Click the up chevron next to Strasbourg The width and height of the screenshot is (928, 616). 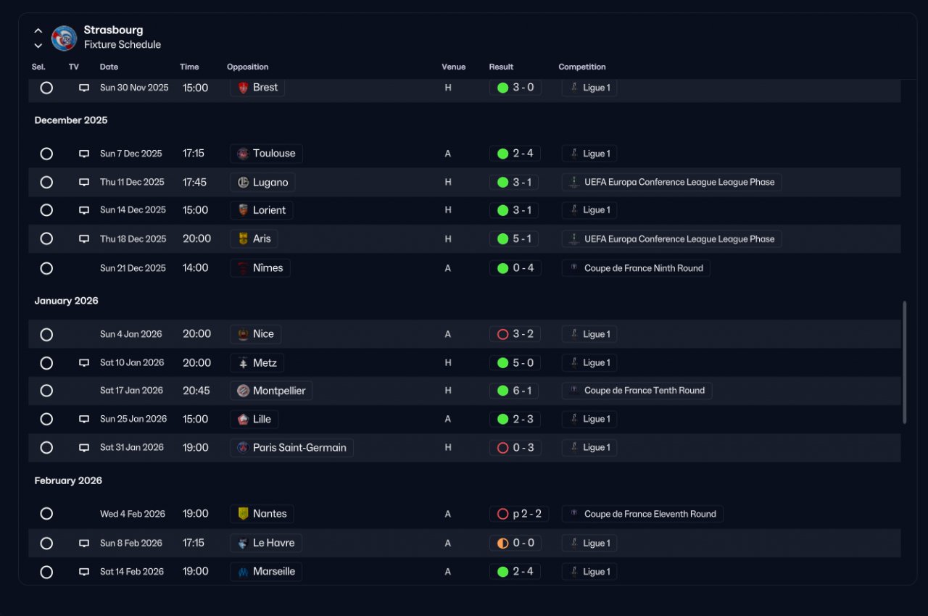click(38, 31)
